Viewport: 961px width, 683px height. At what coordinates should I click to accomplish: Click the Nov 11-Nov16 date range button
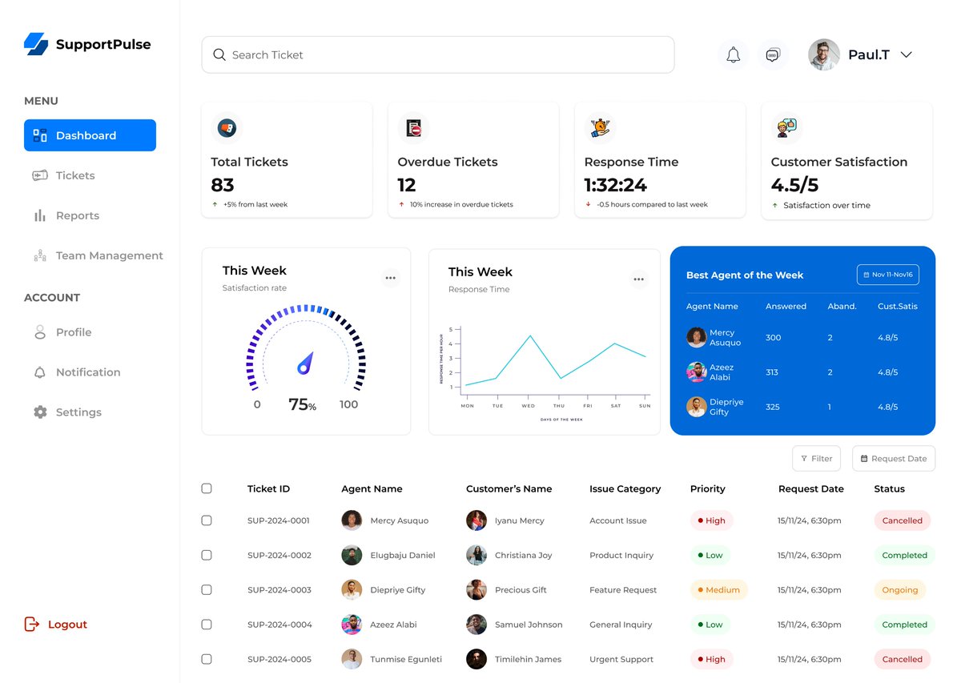tap(888, 275)
